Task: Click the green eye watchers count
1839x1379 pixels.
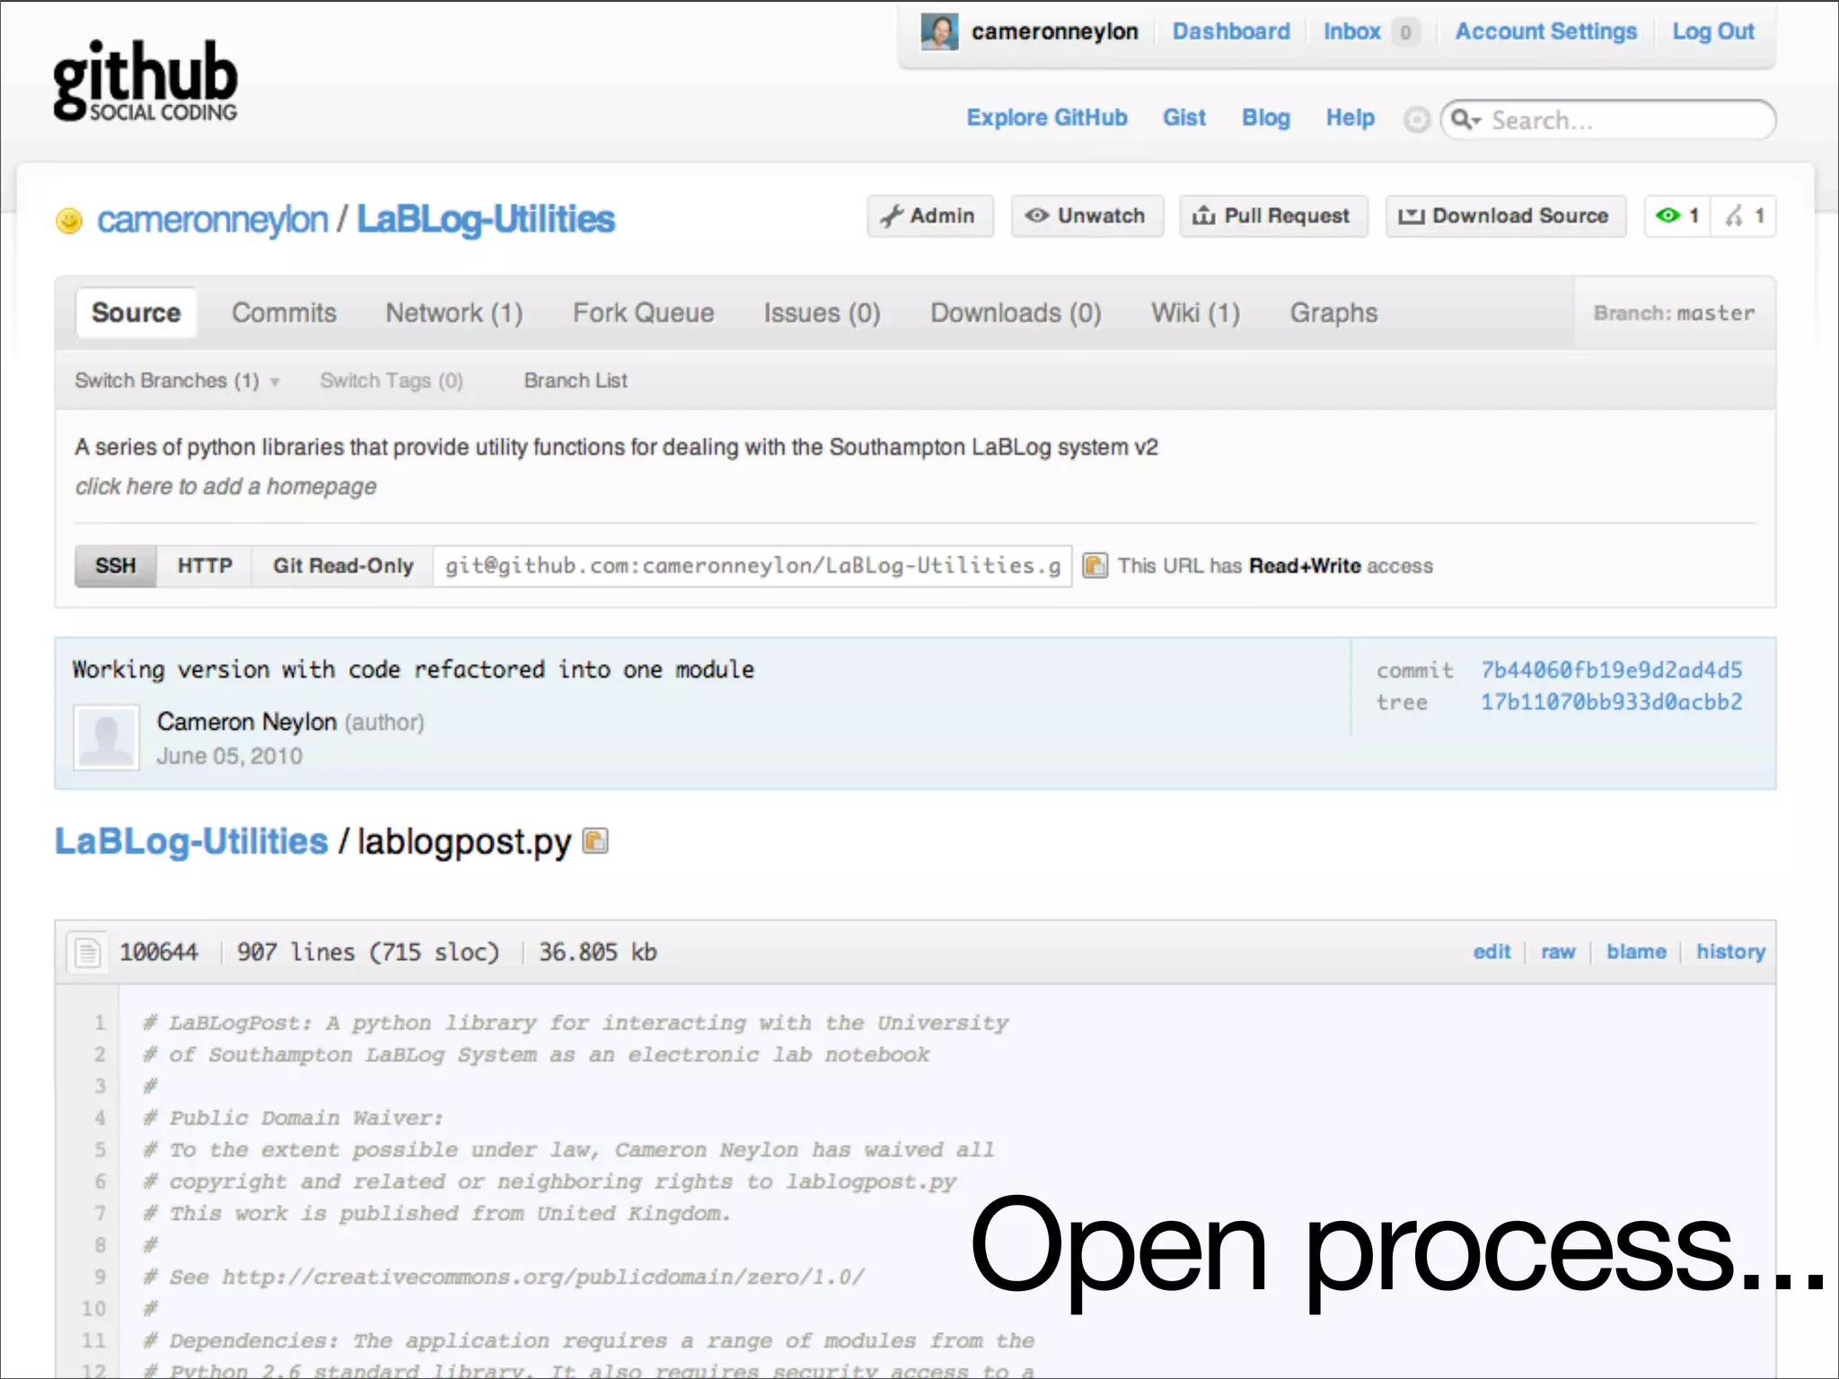Action: click(x=1677, y=216)
